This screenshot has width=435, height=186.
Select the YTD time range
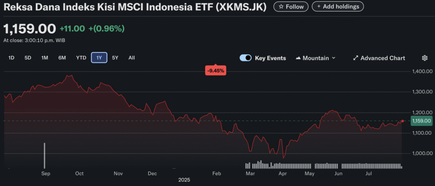[x=81, y=58]
